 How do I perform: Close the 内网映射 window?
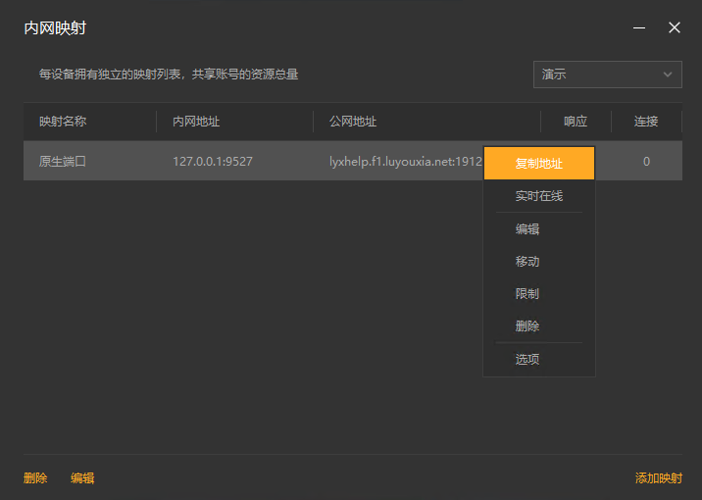pos(675,27)
